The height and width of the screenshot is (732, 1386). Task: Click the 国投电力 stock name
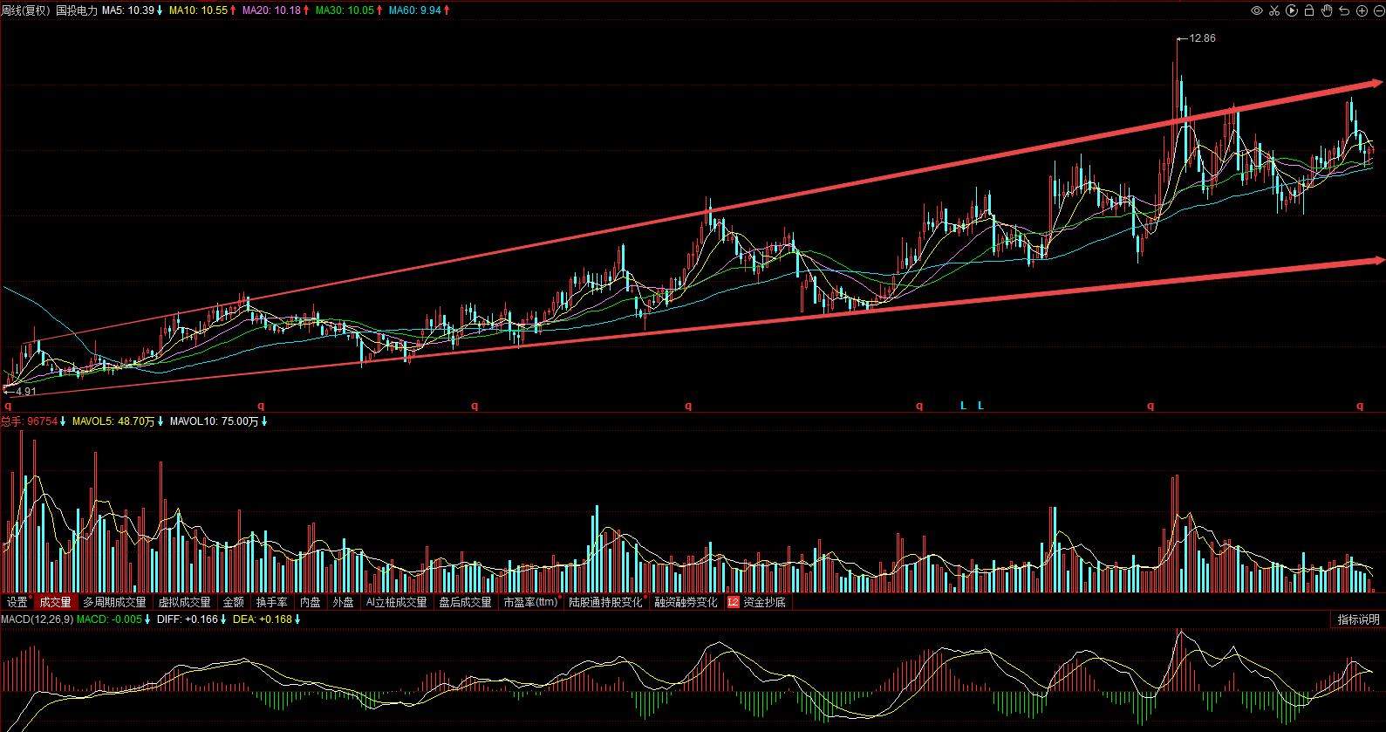pyautogui.click(x=77, y=10)
